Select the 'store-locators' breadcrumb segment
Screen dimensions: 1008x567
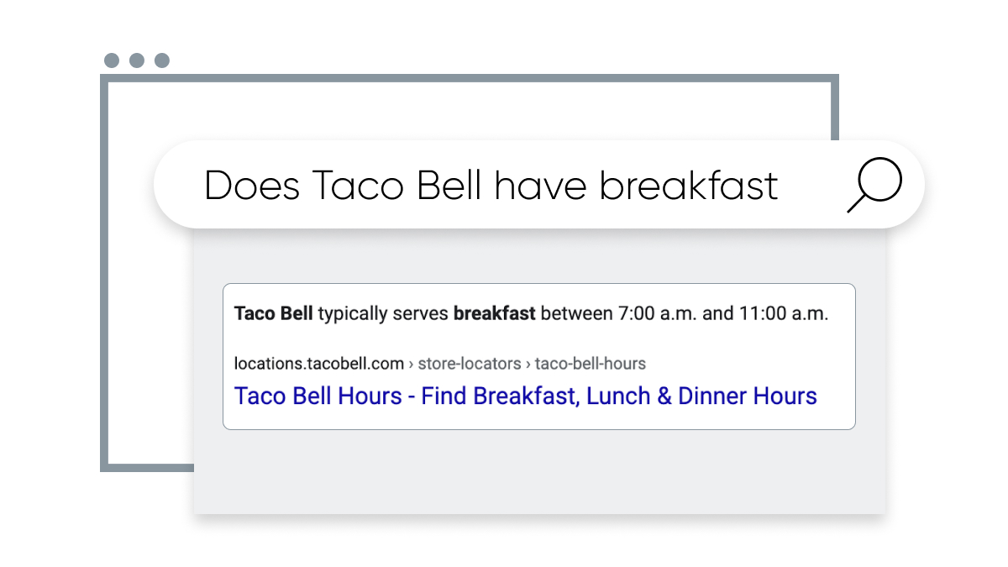pos(470,364)
